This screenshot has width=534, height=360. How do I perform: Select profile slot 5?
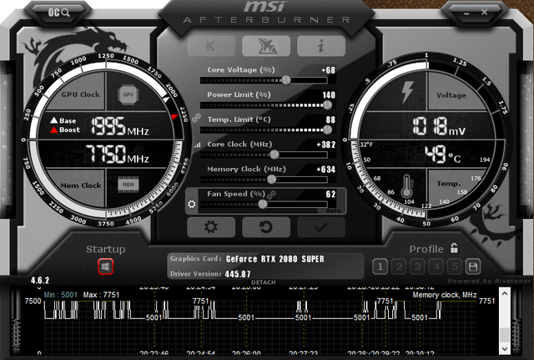click(x=455, y=266)
